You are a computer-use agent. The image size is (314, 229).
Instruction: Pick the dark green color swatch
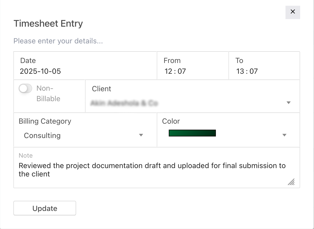192,133
